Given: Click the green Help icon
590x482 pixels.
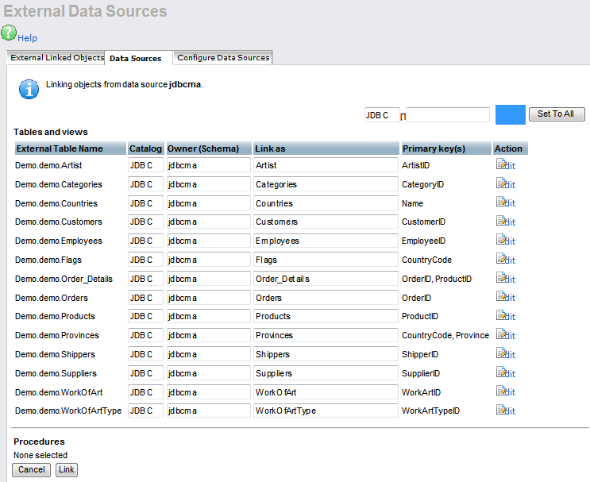Looking at the screenshot, I should tap(9, 33).
